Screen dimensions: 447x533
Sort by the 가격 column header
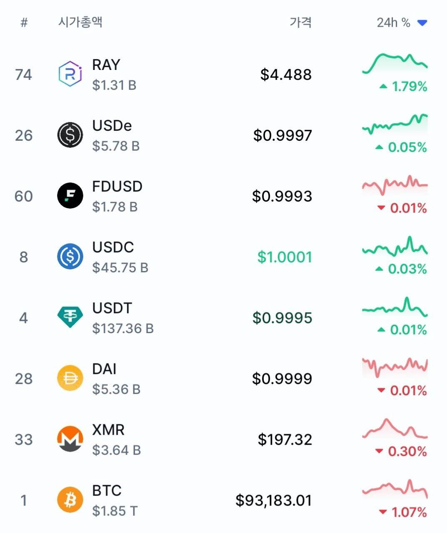click(x=301, y=22)
